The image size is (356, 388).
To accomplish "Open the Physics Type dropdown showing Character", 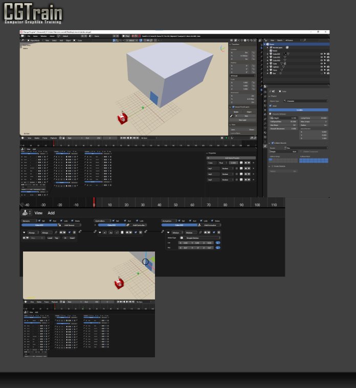I will (x=306, y=101).
